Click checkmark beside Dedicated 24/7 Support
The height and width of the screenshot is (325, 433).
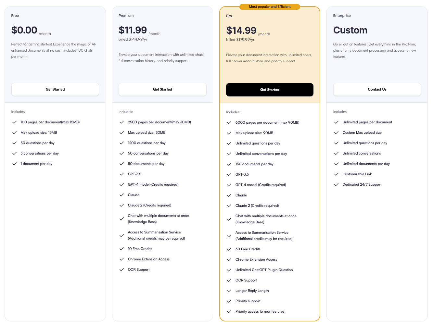pos(336,184)
